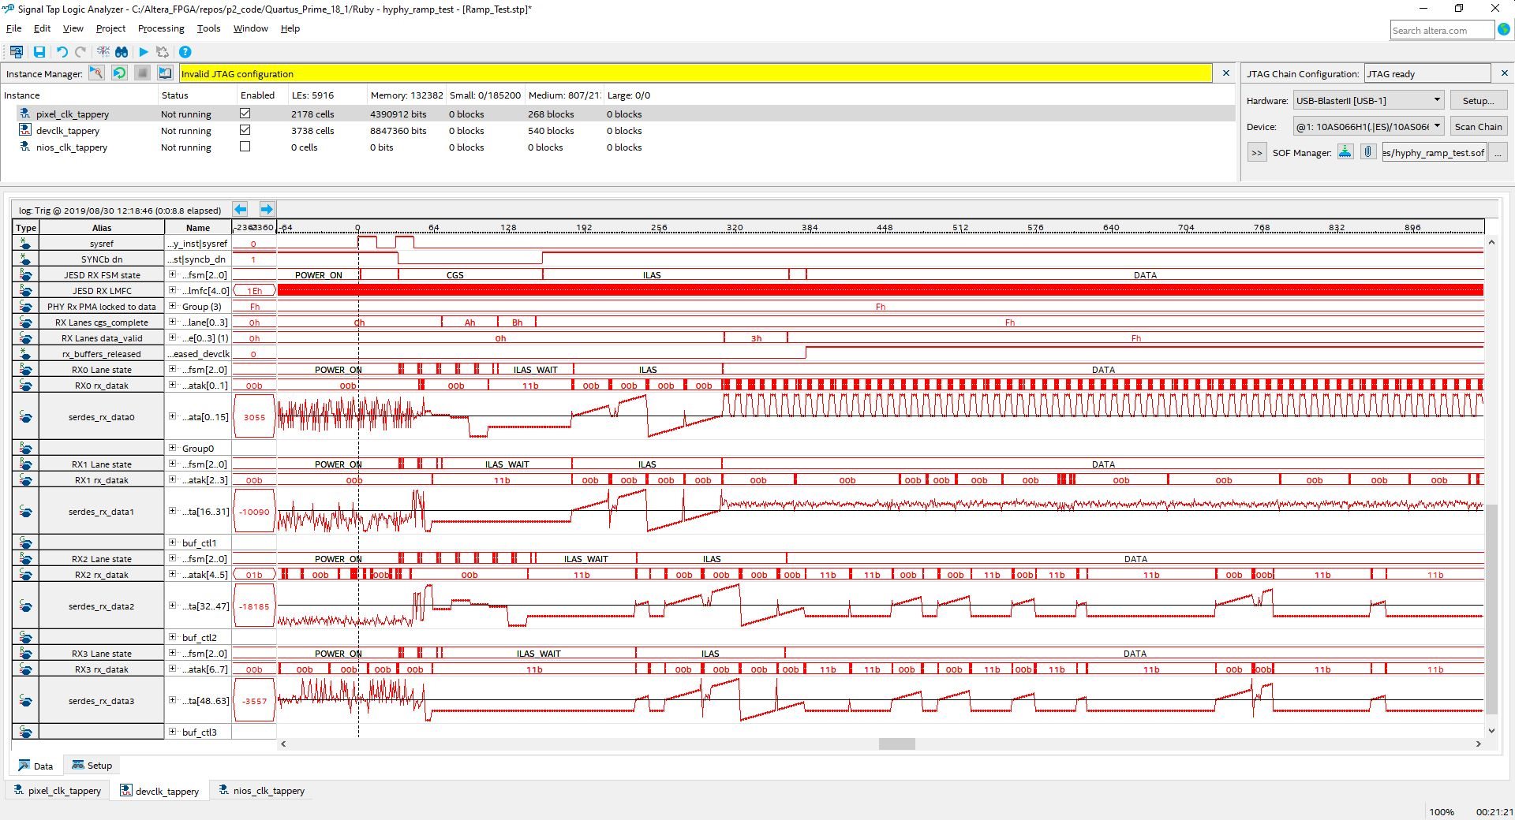
Task: Open the Hardware dropdown USB-BlasterII
Action: 1369,100
